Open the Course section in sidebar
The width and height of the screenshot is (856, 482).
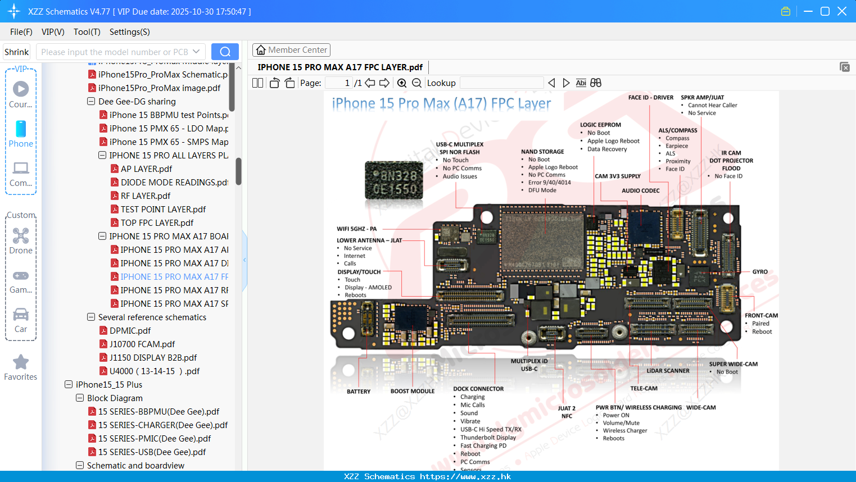21,94
